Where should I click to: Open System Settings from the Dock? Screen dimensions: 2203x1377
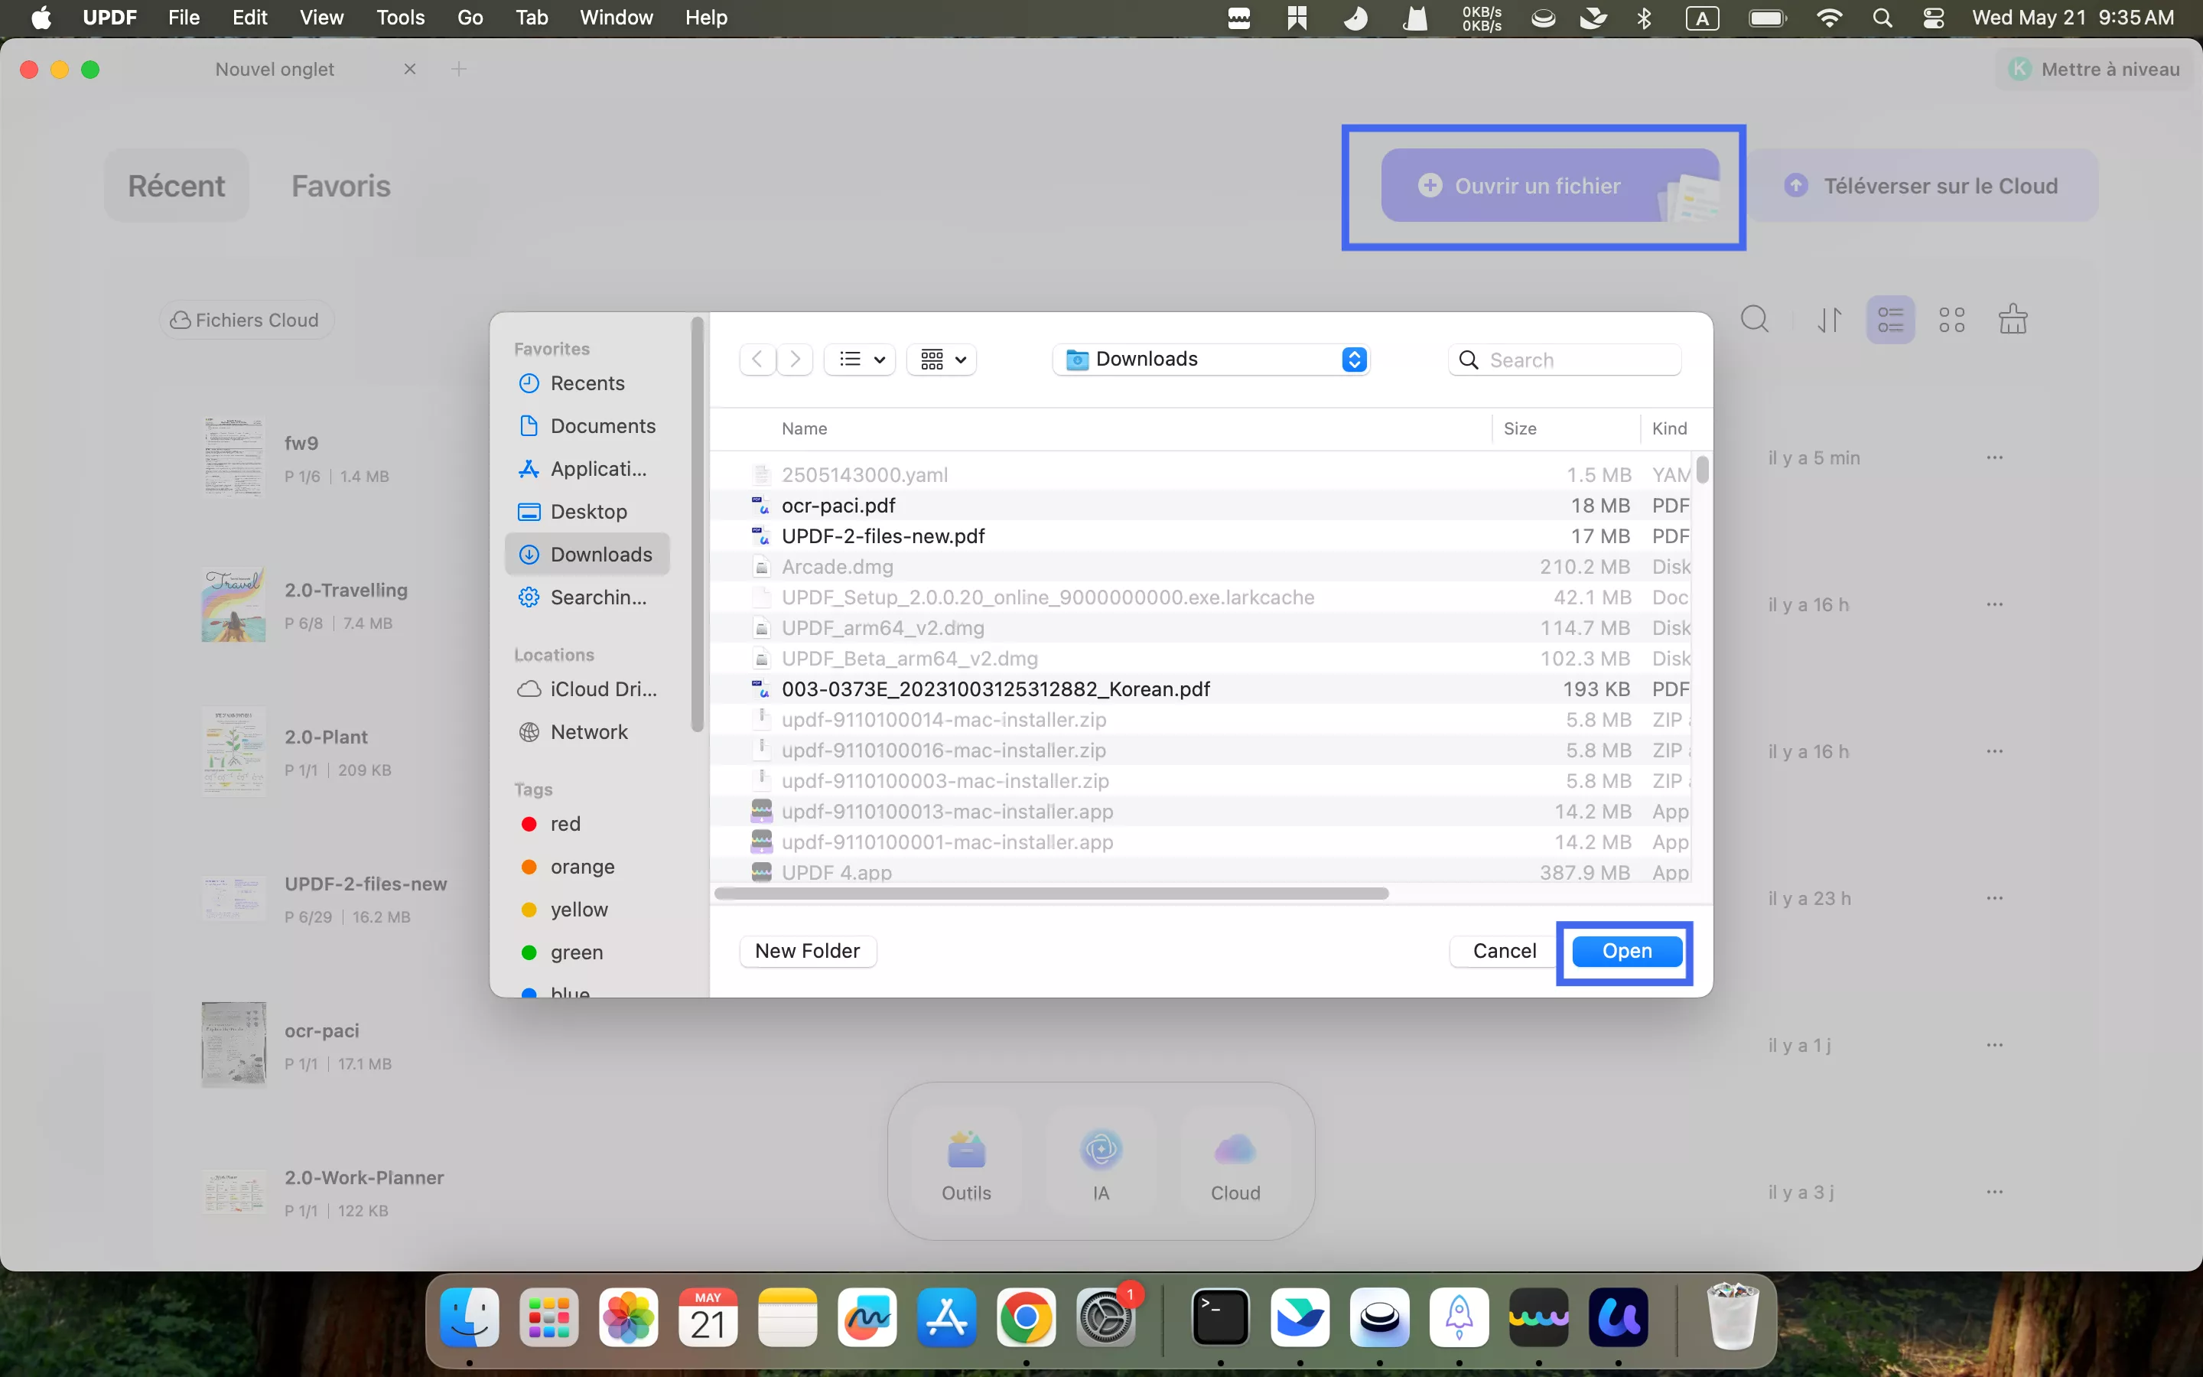pyautogui.click(x=1105, y=1317)
